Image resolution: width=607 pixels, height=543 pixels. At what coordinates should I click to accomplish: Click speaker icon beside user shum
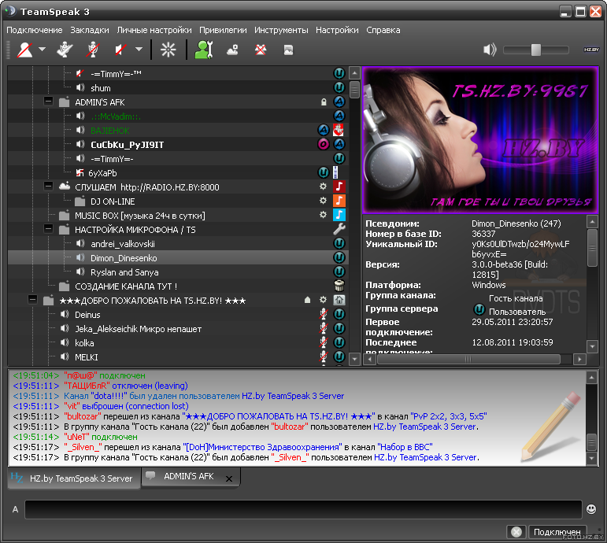point(80,87)
